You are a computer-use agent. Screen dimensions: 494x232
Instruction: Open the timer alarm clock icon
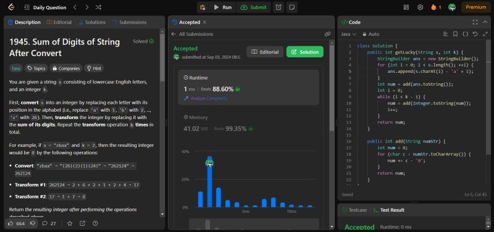(x=278, y=7)
